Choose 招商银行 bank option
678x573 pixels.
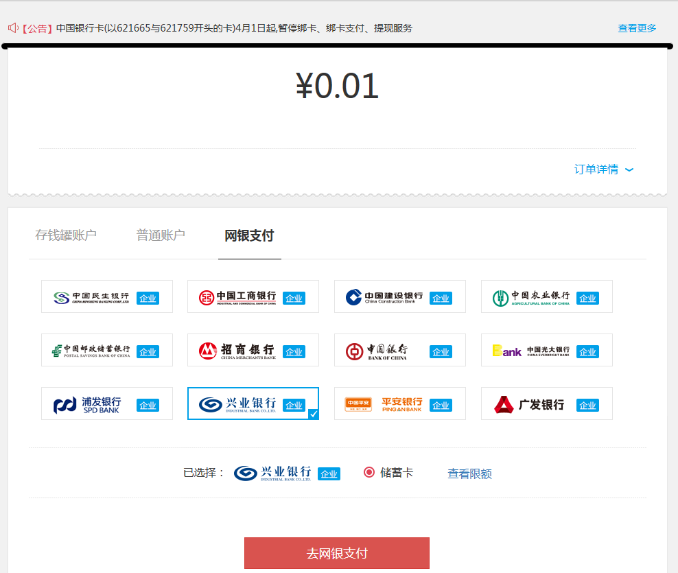click(x=253, y=350)
